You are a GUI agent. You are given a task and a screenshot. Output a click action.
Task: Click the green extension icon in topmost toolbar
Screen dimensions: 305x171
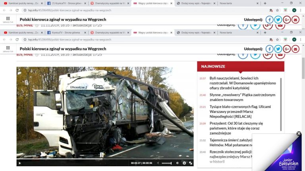tap(286, 10)
